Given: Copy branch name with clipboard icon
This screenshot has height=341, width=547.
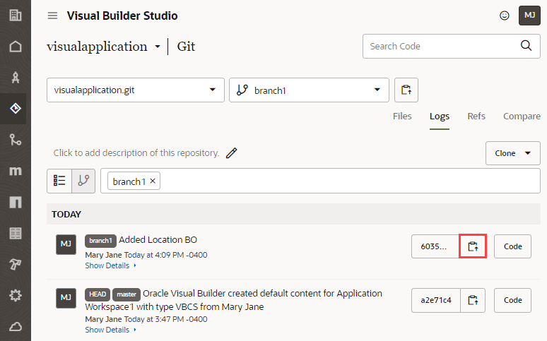Looking at the screenshot, I should 406,90.
